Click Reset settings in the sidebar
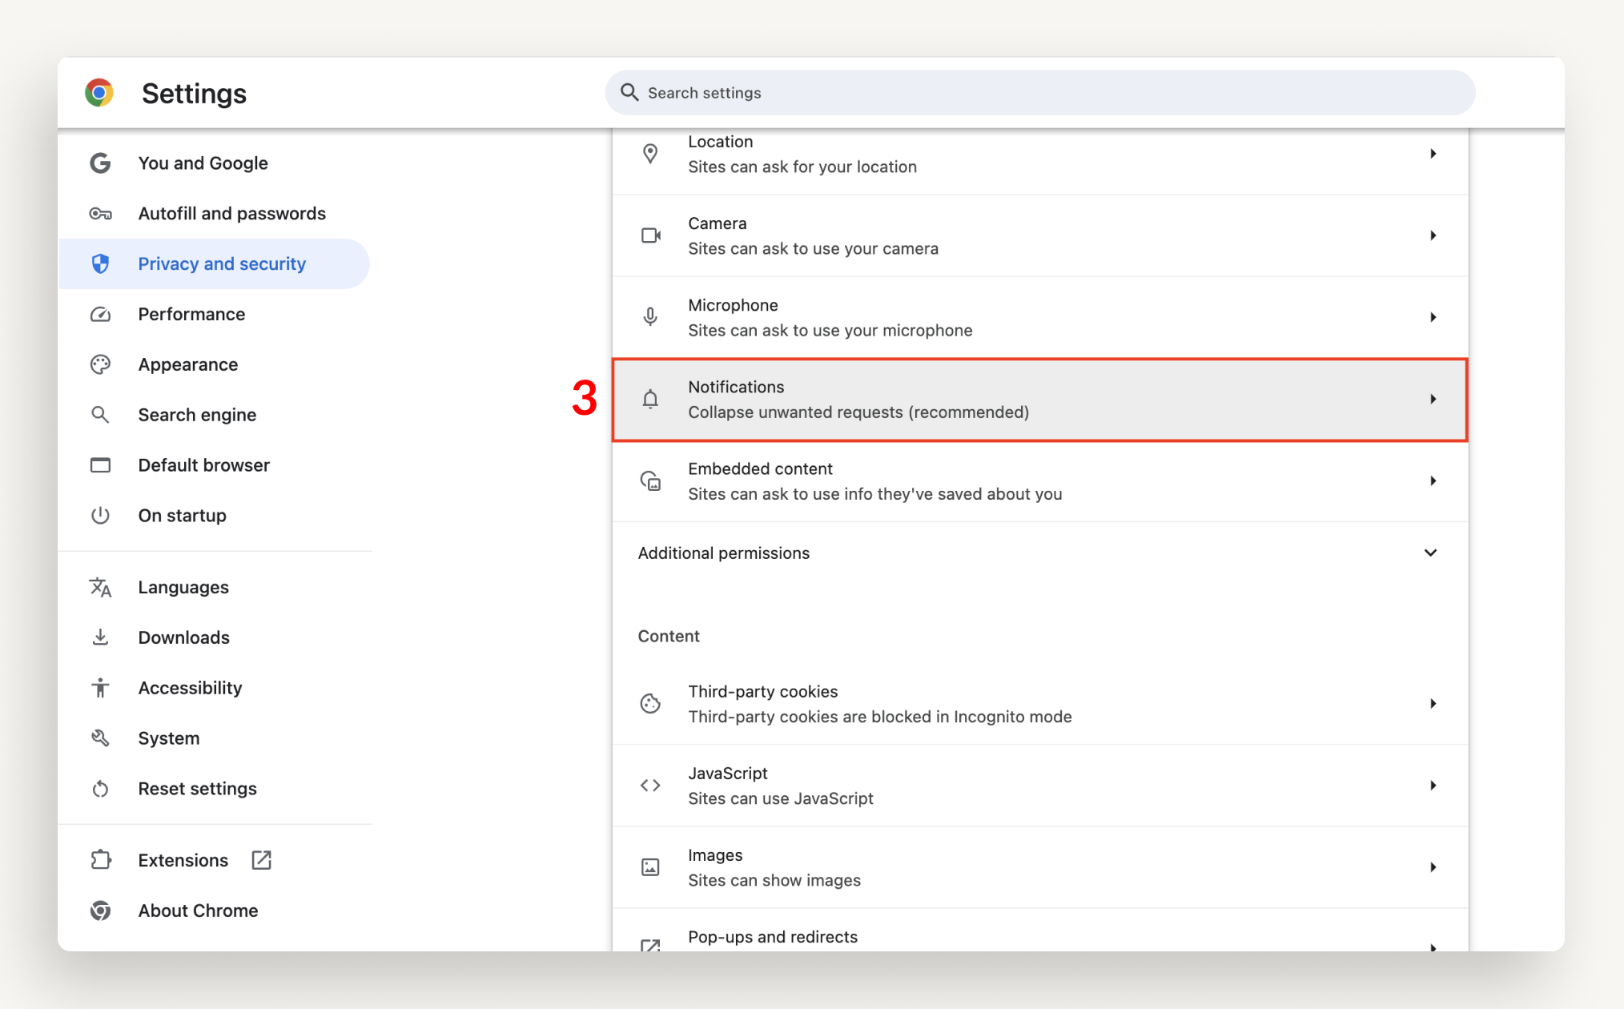Viewport: 1624px width, 1009px height. [197, 788]
